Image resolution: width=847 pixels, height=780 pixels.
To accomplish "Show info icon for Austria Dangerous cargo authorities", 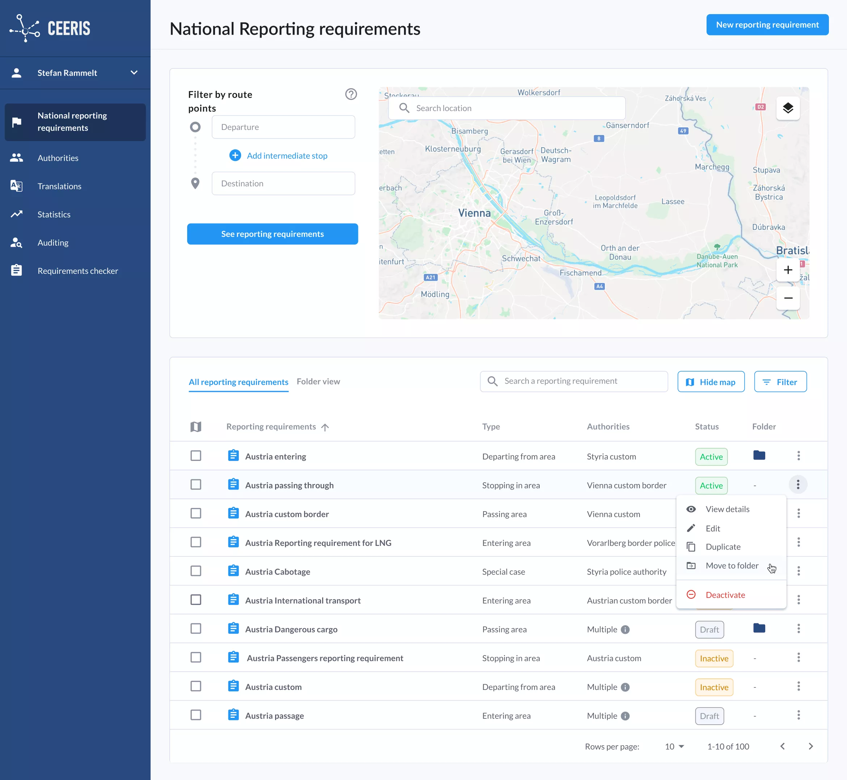I will pyautogui.click(x=625, y=629).
